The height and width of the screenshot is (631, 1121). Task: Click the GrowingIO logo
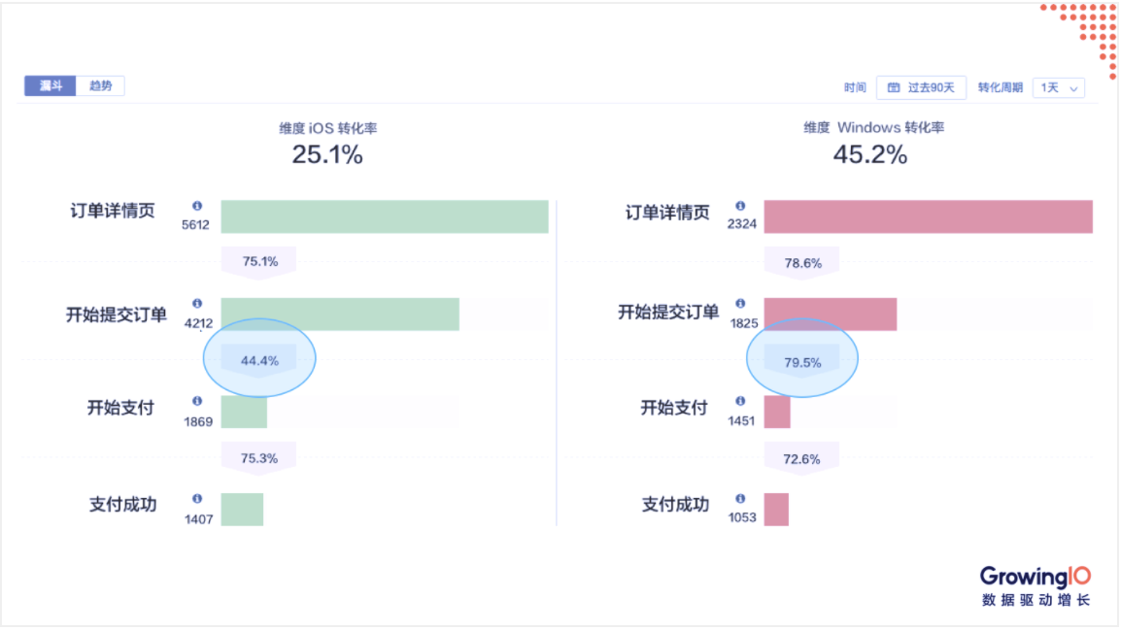[x=1035, y=577]
